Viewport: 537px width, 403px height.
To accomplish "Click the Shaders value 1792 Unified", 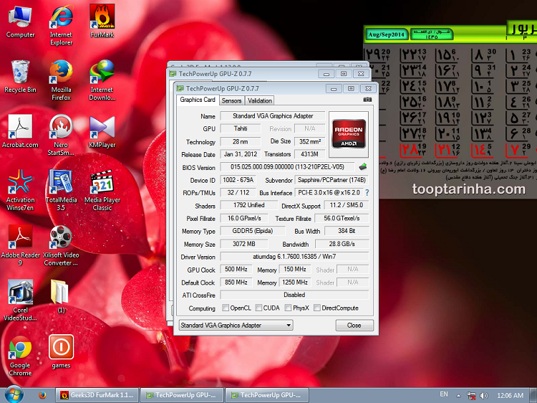I will pyautogui.click(x=249, y=205).
